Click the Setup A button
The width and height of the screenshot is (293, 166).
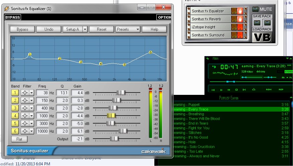(73, 29)
